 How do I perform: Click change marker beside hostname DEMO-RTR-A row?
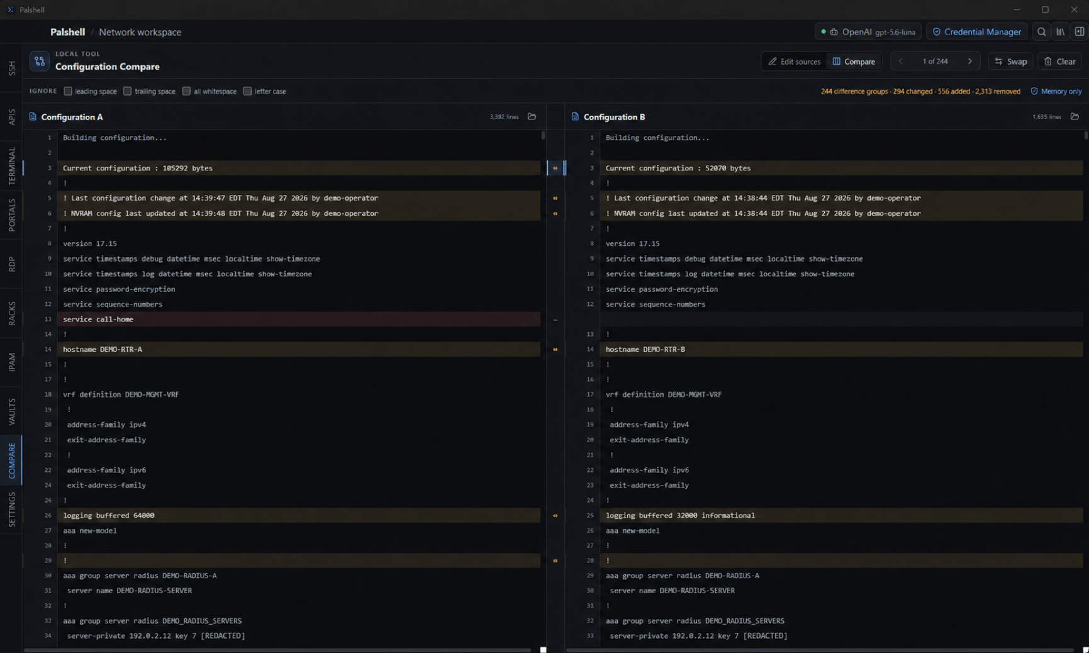point(555,349)
